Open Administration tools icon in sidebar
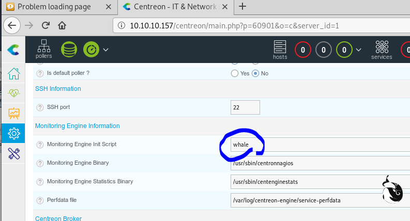The width and height of the screenshot is (410, 221). click(x=14, y=153)
